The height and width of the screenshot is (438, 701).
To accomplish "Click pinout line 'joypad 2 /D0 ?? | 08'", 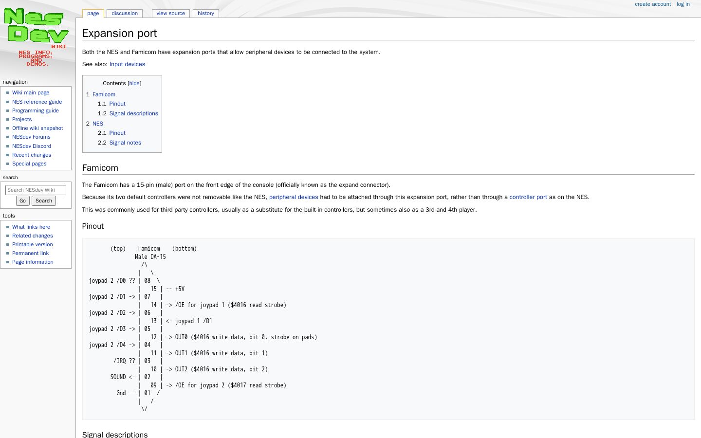I will click(x=120, y=281).
